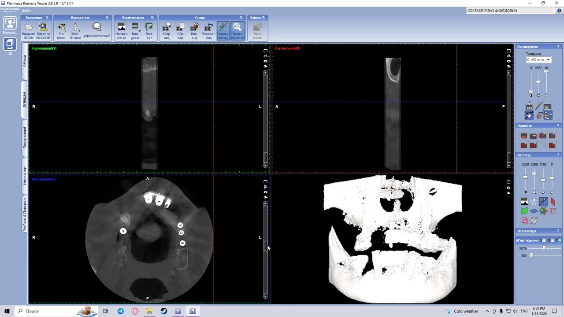Open the 3D render histogram icon
564x317 pixels.
(524, 202)
